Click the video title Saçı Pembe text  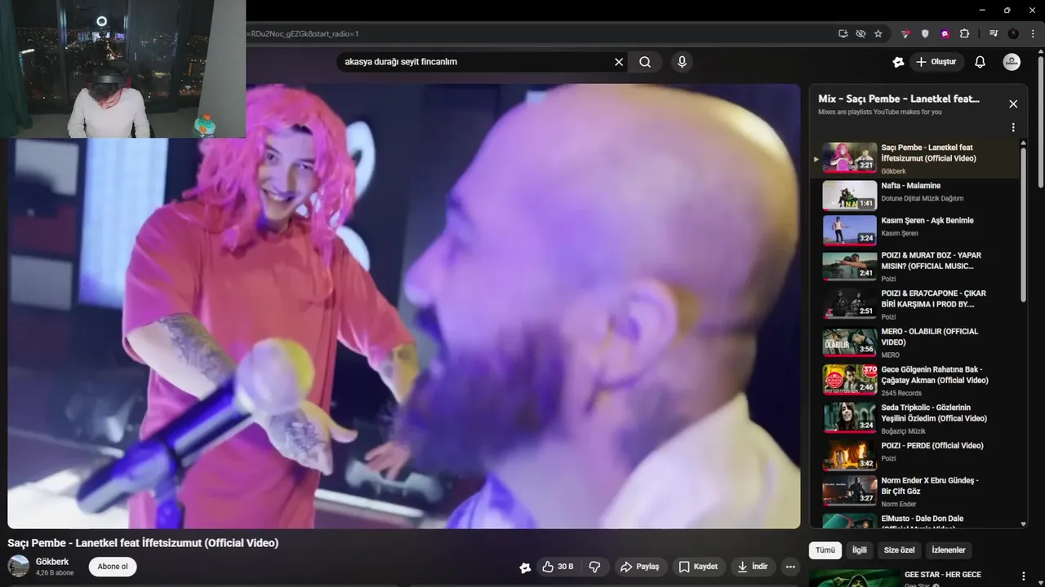coord(143,543)
